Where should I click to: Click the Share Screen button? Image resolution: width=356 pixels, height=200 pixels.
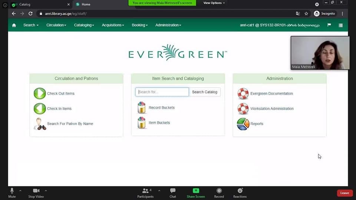[x=196, y=193]
